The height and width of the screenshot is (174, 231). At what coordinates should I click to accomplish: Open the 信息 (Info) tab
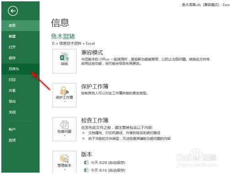(21, 26)
